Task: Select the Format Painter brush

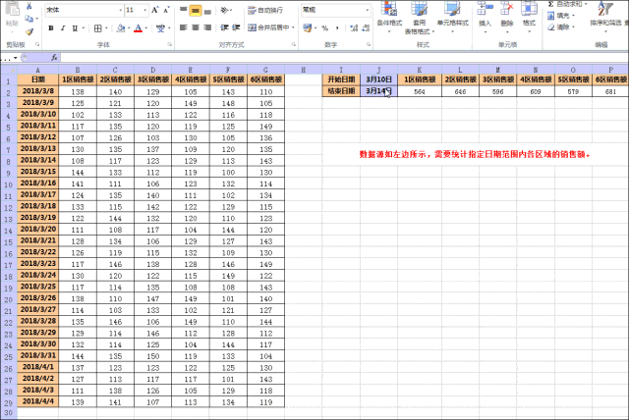Action: [x=29, y=31]
